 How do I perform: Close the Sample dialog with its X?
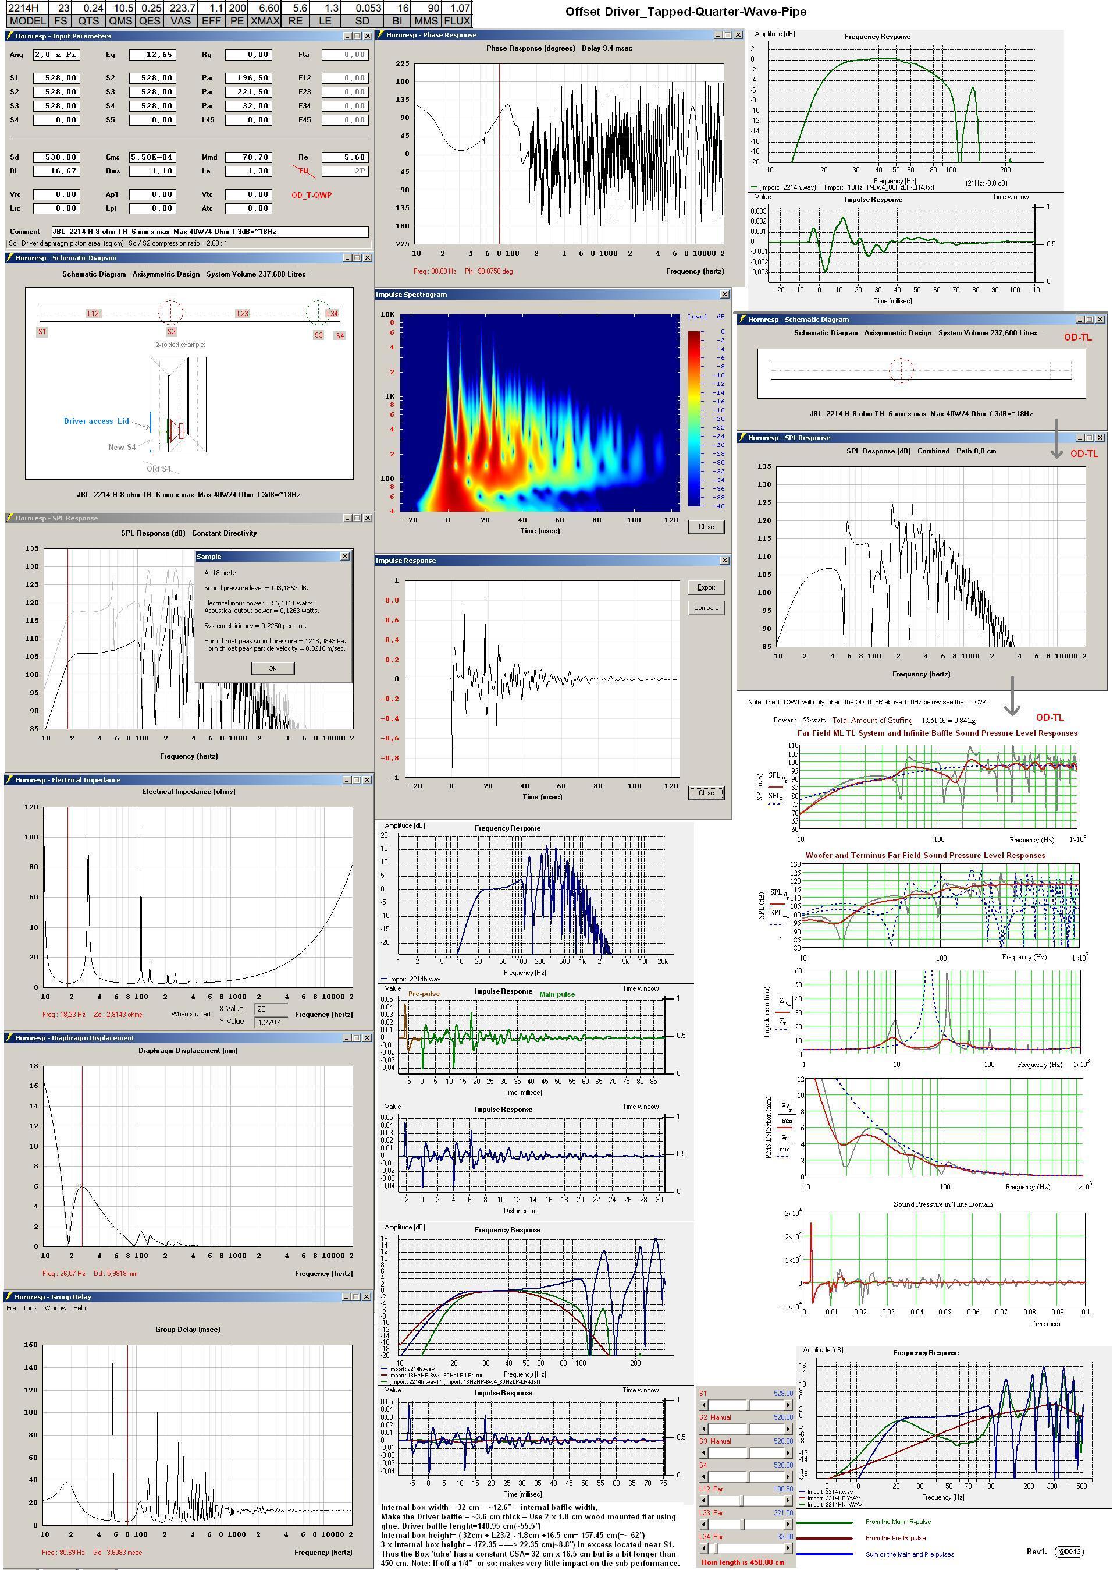tap(345, 556)
